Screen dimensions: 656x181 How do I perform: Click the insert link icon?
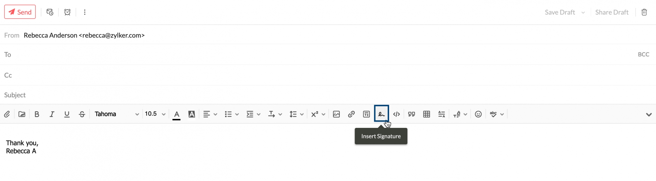[x=351, y=114]
